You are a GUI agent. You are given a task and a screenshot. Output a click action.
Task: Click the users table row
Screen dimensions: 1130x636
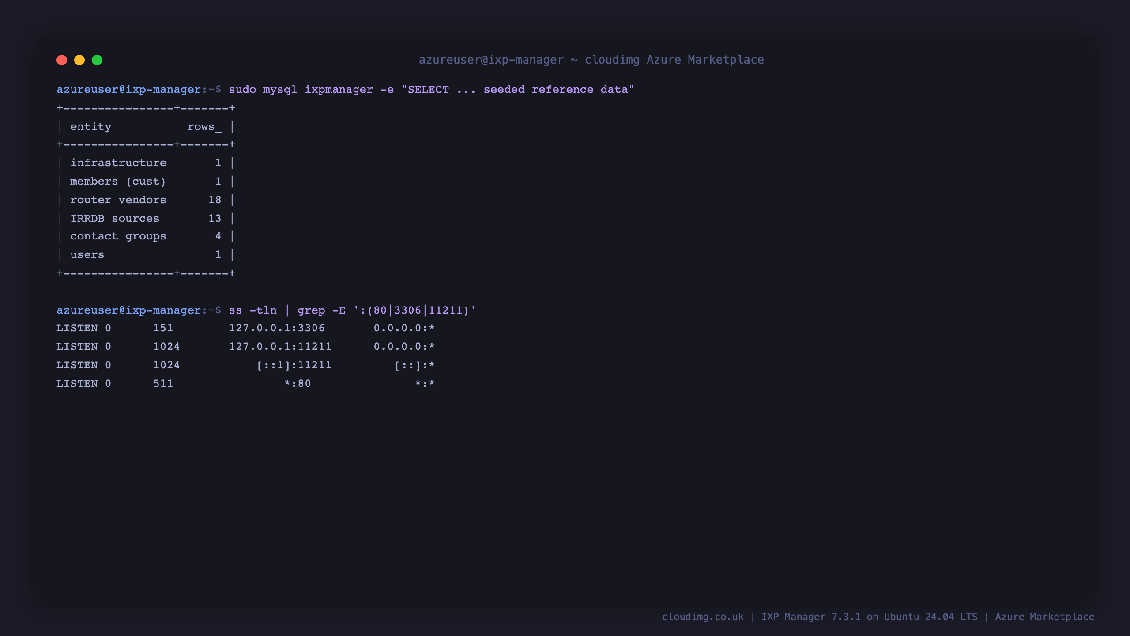point(146,255)
